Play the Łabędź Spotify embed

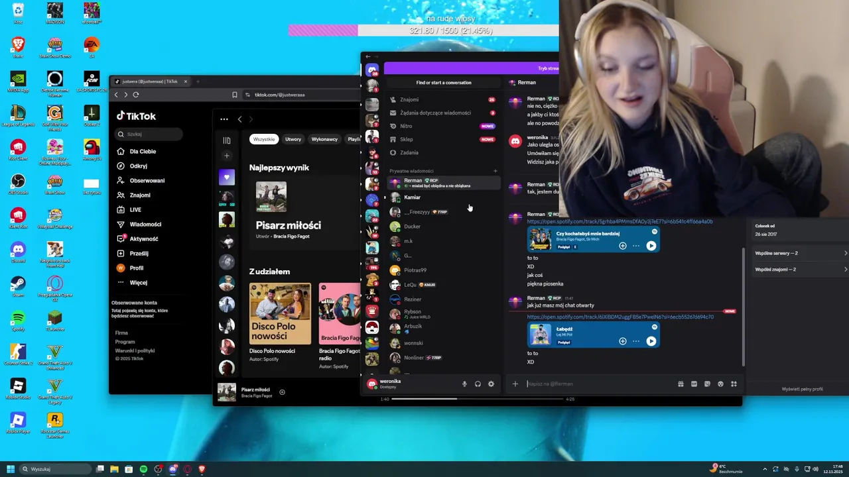click(x=651, y=341)
